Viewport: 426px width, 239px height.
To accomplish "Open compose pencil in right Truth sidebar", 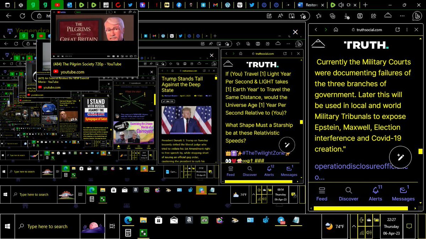I will tap(400, 157).
